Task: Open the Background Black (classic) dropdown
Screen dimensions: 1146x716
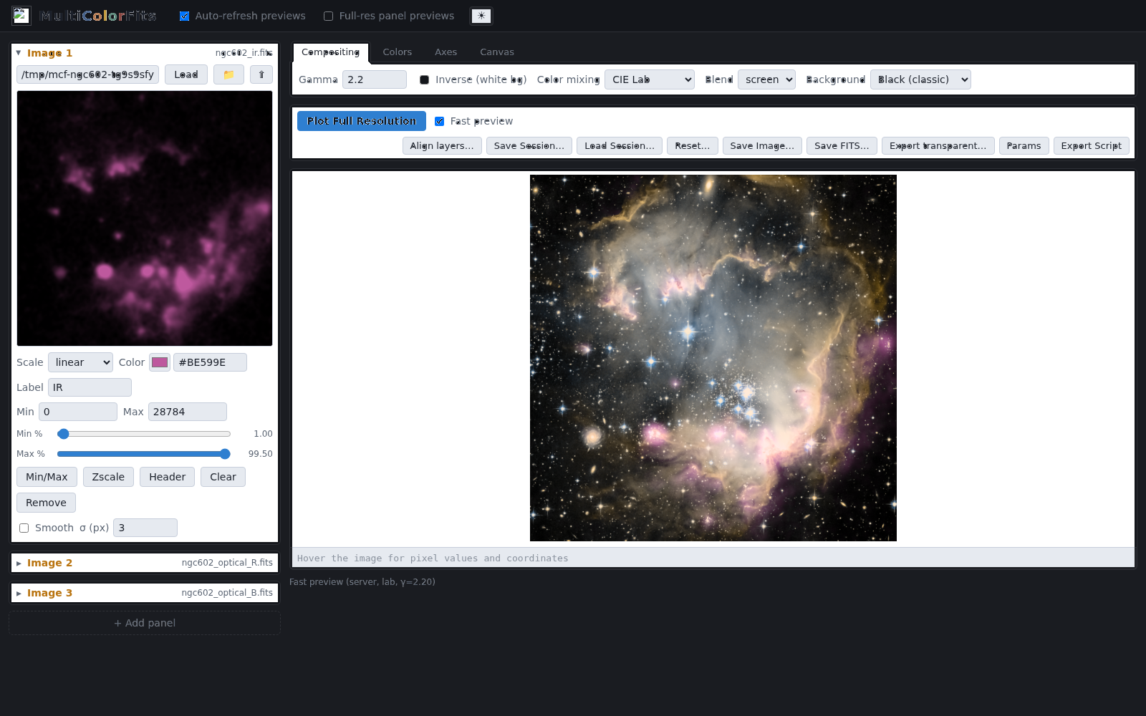Action: coord(920,79)
